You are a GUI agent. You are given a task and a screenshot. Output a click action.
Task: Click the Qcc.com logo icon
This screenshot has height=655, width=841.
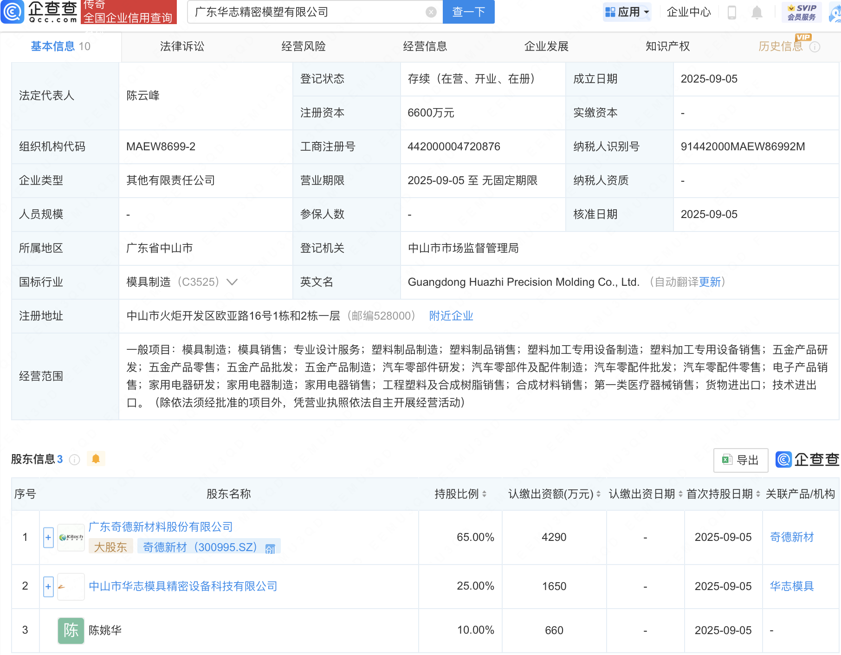pyautogui.click(x=13, y=12)
